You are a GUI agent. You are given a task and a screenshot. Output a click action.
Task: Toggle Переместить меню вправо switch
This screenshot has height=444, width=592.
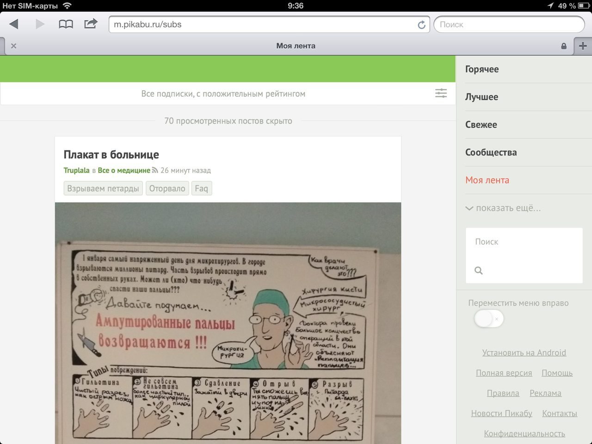point(488,319)
